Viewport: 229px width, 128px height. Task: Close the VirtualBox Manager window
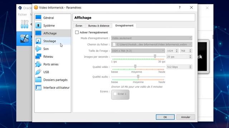click(x=207, y=8)
